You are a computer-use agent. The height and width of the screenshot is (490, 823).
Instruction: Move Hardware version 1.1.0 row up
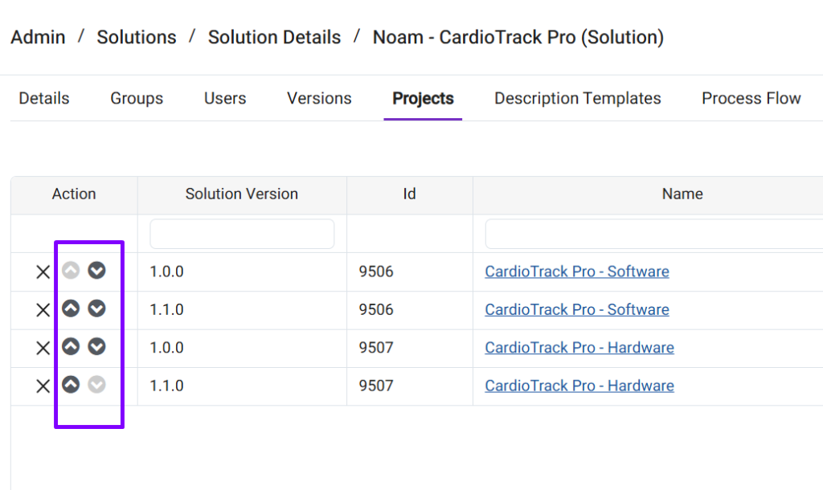[x=71, y=385]
